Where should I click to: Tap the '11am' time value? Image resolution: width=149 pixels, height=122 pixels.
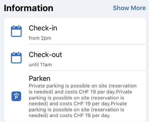click(46, 65)
